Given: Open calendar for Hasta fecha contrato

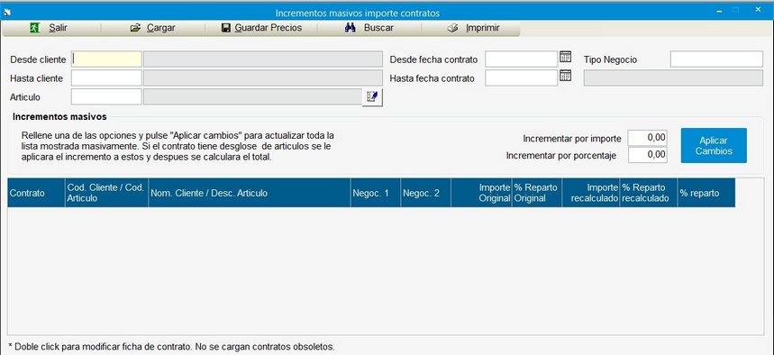Looking at the screenshot, I should (x=565, y=76).
